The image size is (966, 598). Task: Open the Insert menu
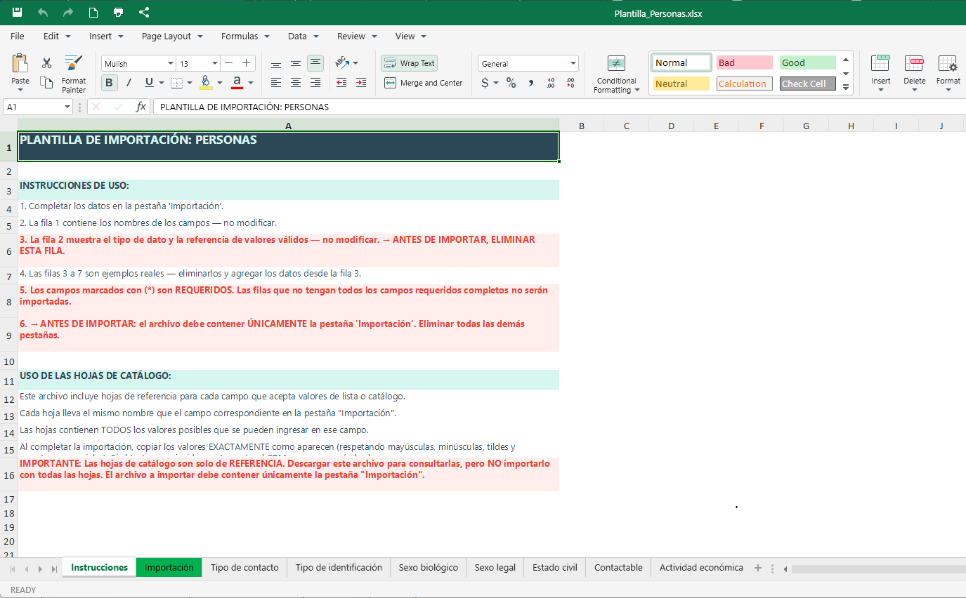click(106, 36)
